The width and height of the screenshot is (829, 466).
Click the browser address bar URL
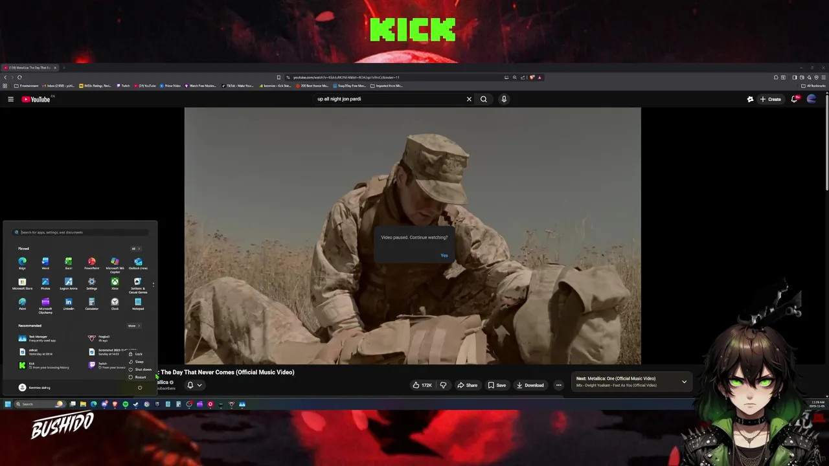point(346,77)
